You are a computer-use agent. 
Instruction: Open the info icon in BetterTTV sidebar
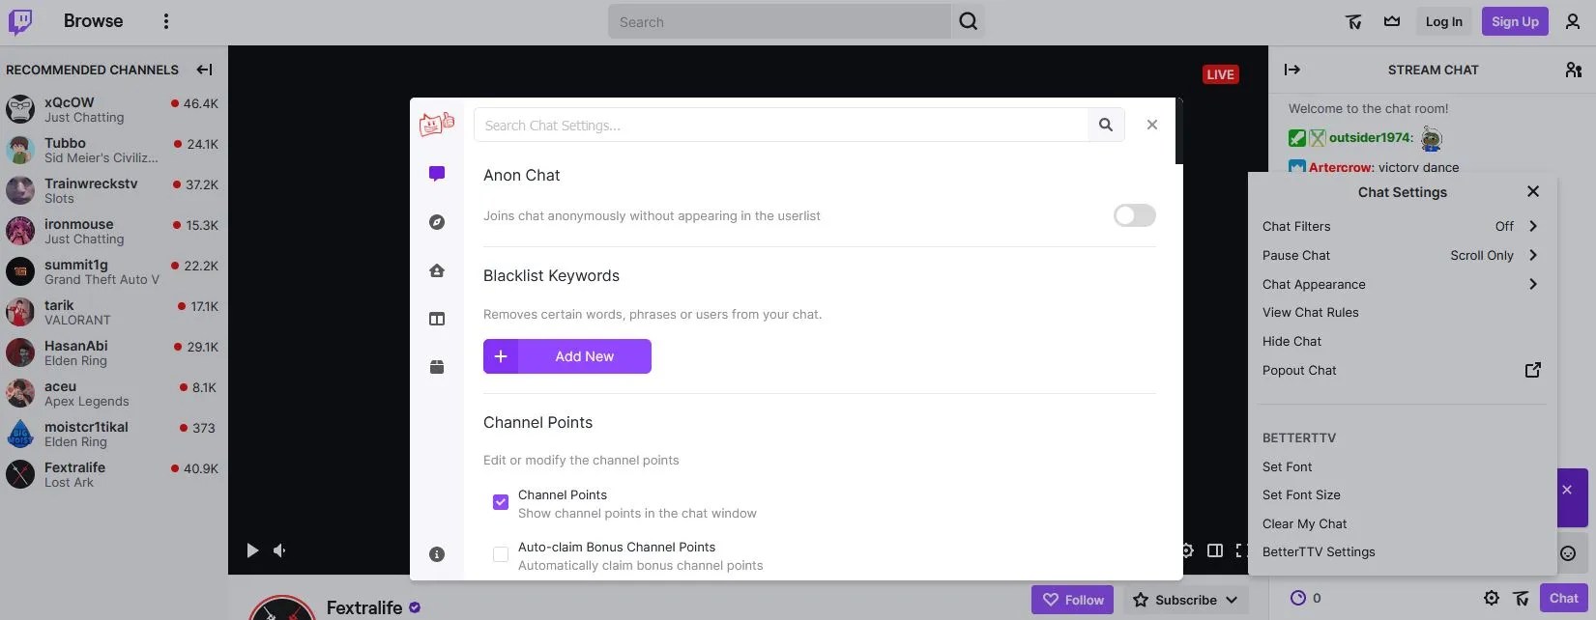tap(437, 554)
